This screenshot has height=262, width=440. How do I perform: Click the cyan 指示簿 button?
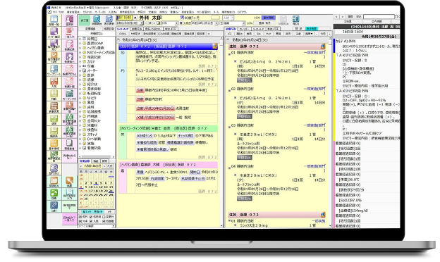[x=311, y=29]
